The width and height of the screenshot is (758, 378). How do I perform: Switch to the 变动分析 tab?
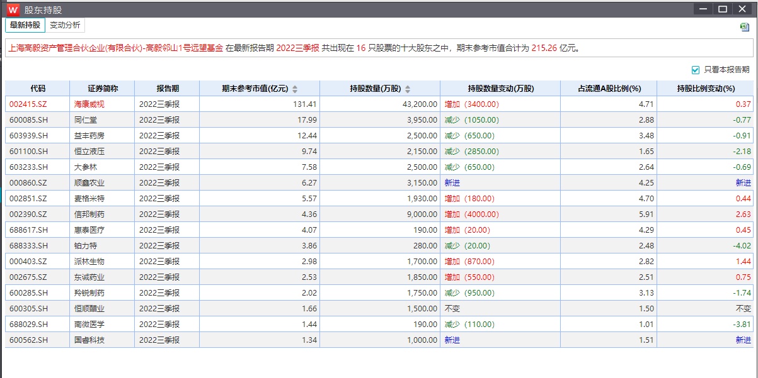coord(65,25)
